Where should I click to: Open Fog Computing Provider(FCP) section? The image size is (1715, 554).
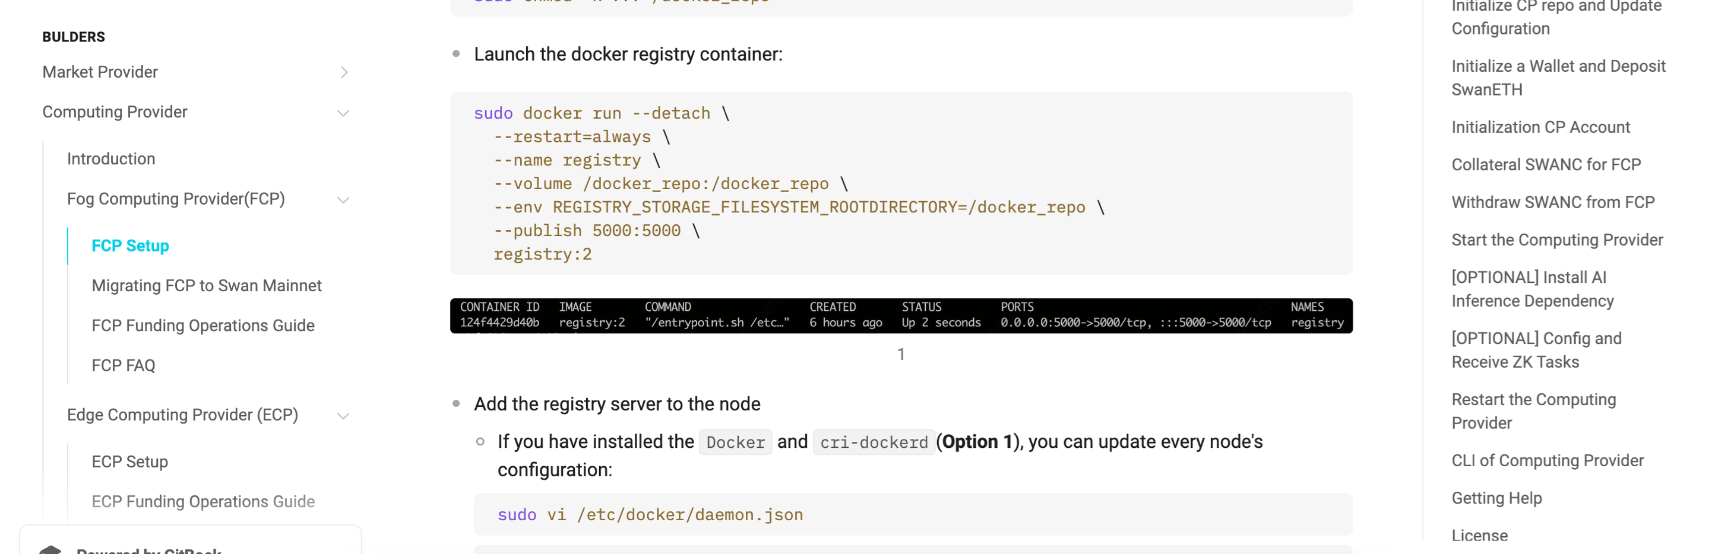click(176, 199)
